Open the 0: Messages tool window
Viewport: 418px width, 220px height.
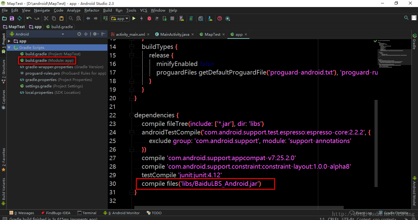[x=22, y=213]
